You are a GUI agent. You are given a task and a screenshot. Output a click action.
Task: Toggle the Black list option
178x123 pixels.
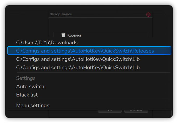click(x=27, y=95)
